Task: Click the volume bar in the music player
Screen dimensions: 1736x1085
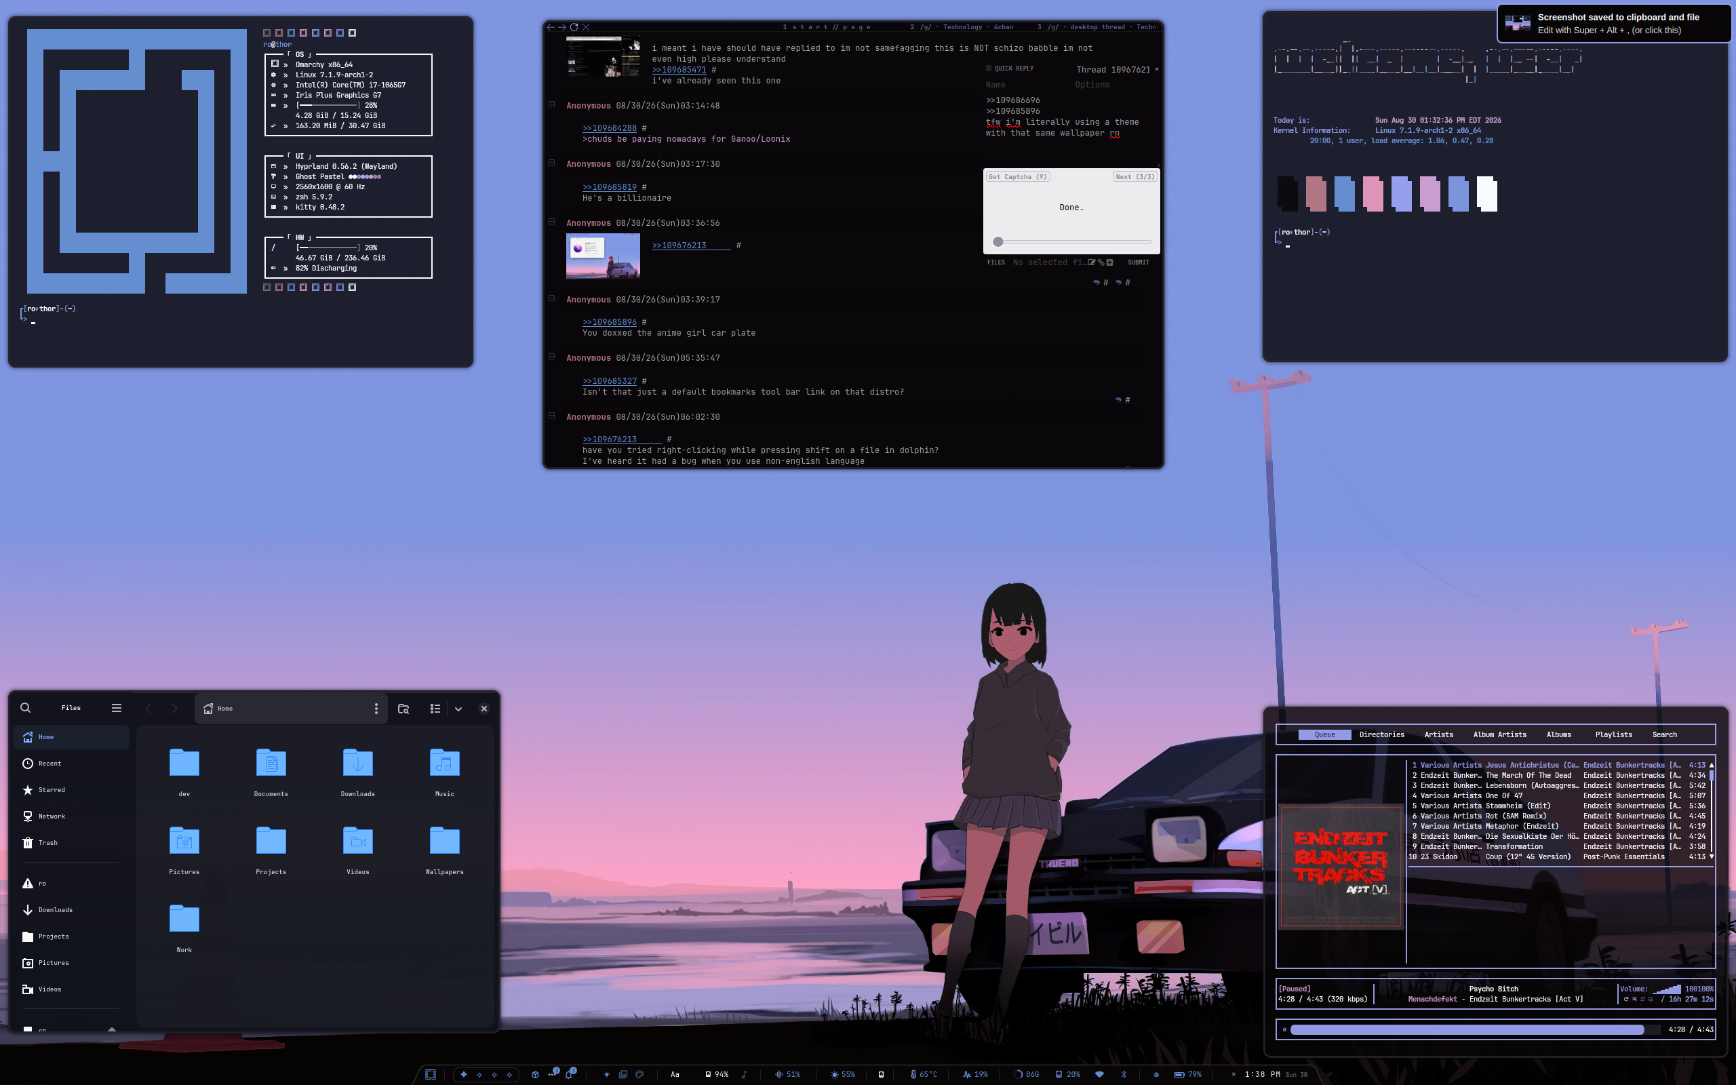Action: (x=1665, y=989)
